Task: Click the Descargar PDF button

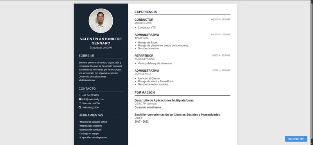Action: coord(296,139)
